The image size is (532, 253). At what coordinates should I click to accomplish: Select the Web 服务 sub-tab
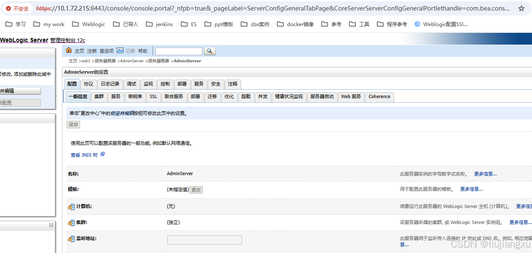pos(351,96)
